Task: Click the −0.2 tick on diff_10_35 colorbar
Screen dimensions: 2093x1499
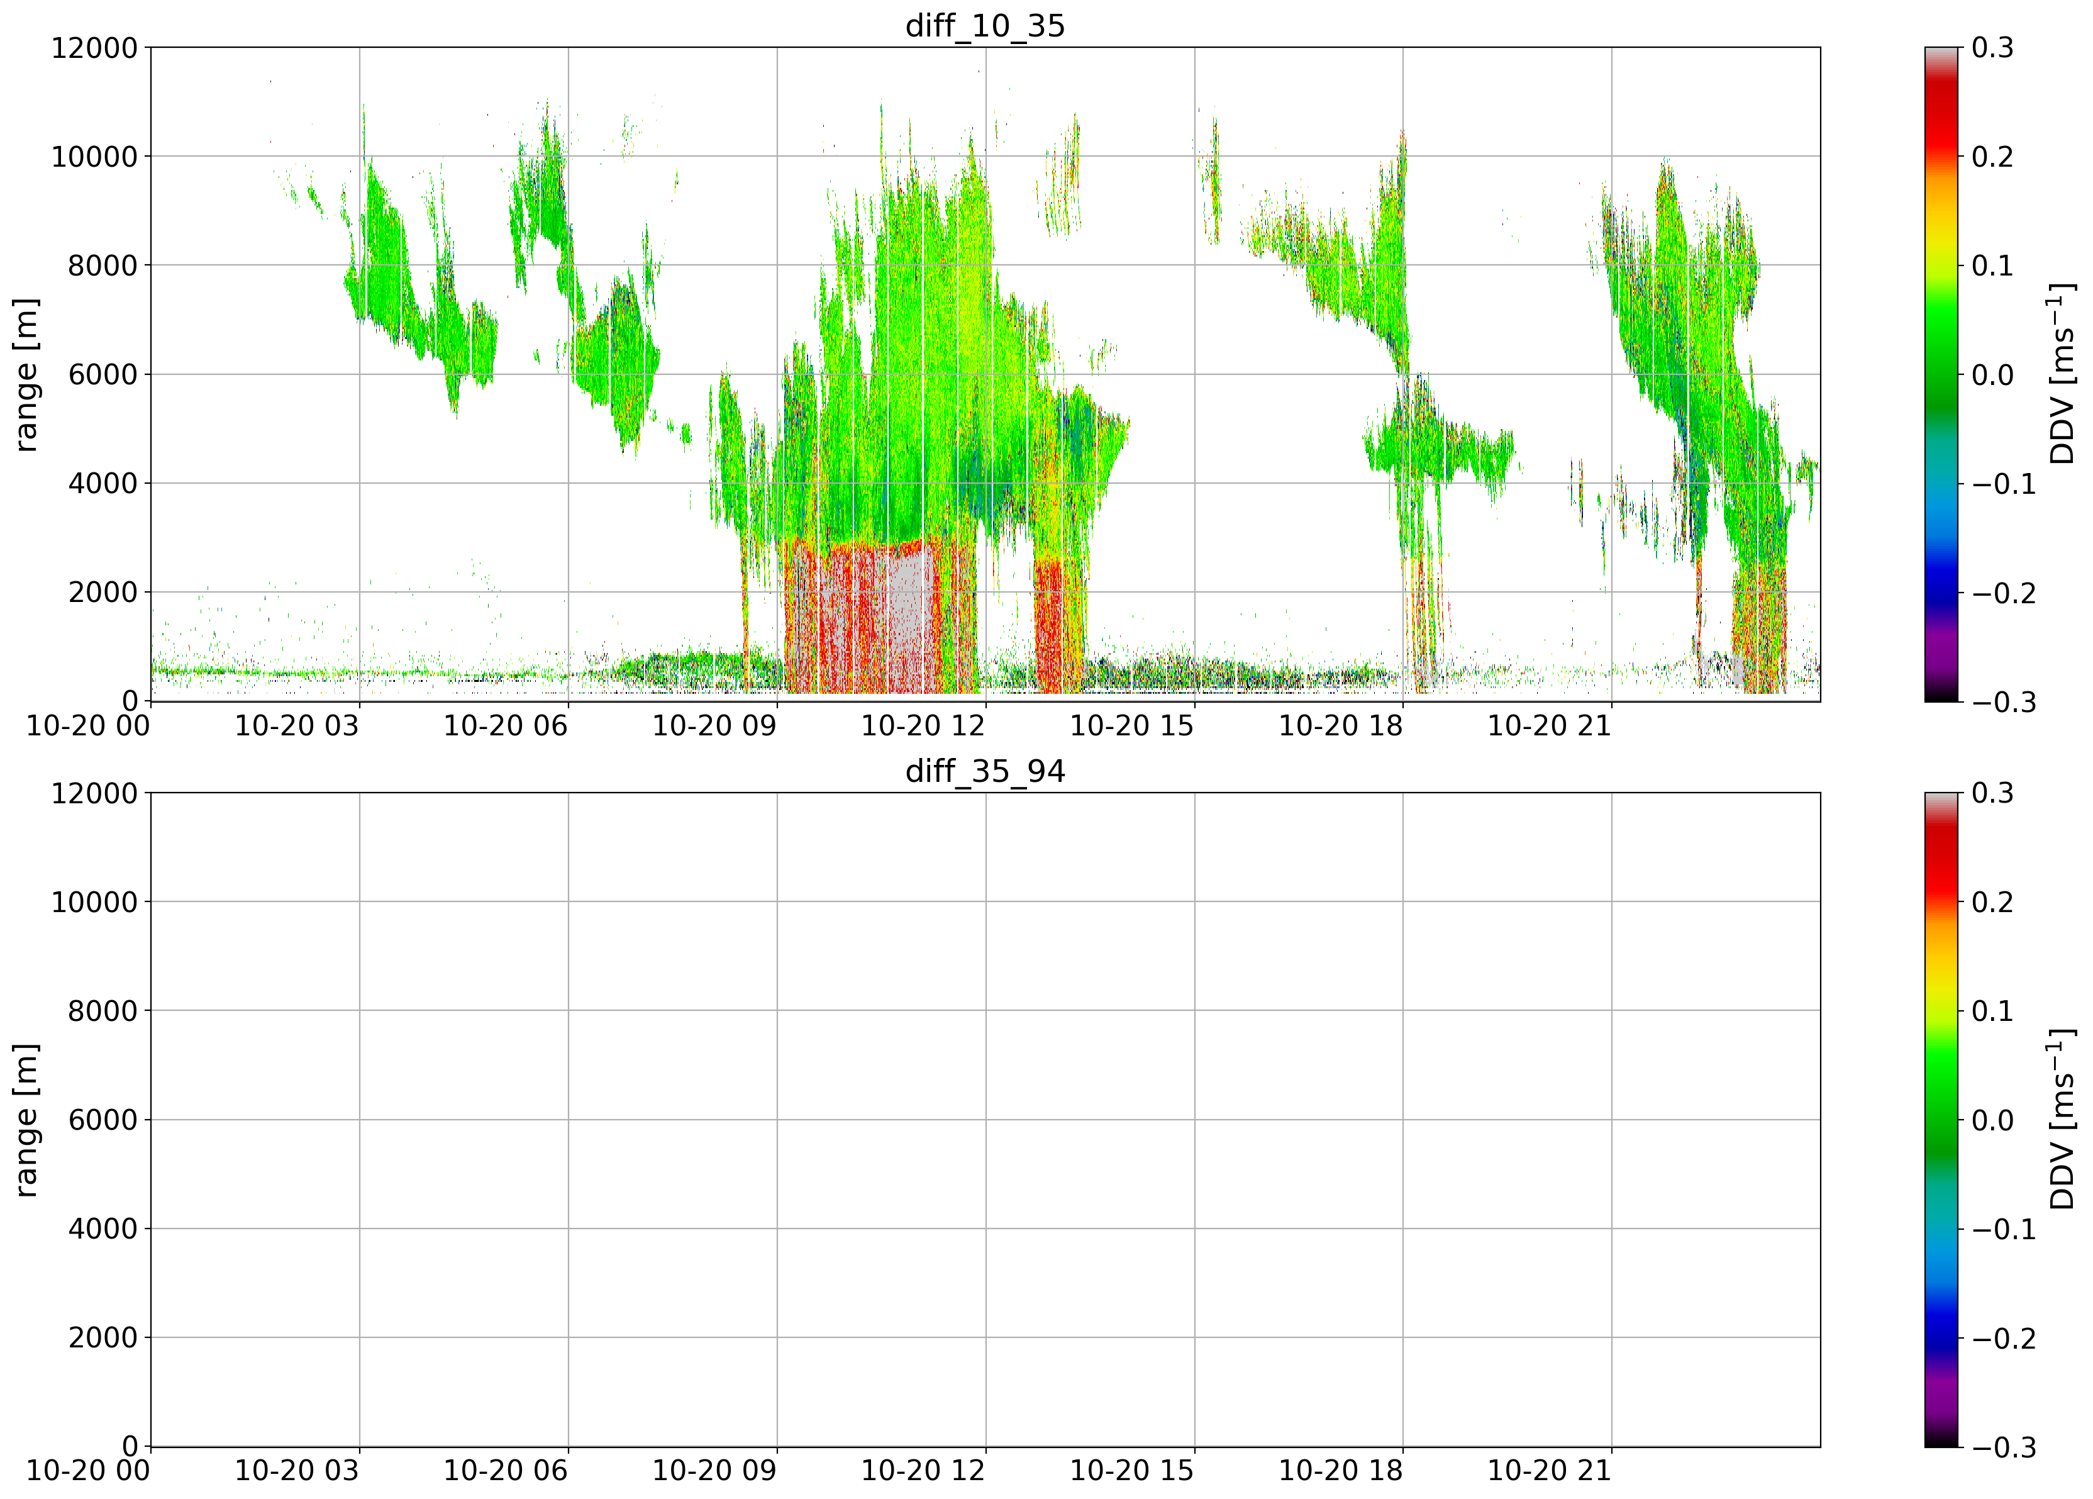Action: point(2004,593)
